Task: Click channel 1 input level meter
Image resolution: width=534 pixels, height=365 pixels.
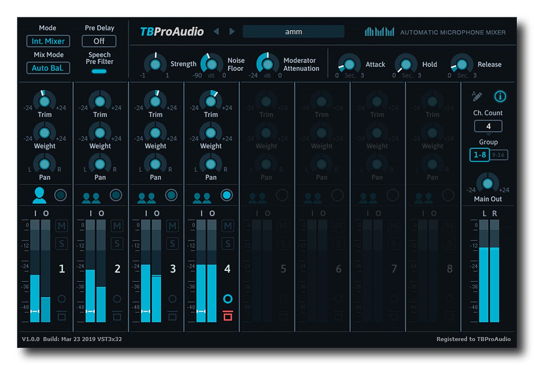Action: click(x=35, y=271)
